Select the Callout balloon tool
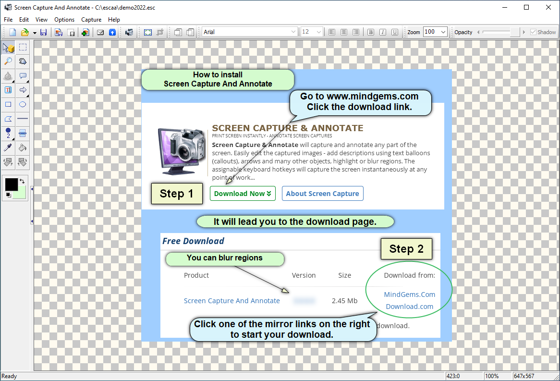Screen dimensions: 560x381 [x=23, y=76]
